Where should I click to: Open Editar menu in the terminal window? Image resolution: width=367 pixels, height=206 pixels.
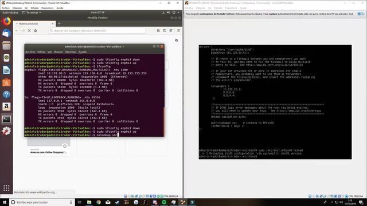(x=41, y=52)
